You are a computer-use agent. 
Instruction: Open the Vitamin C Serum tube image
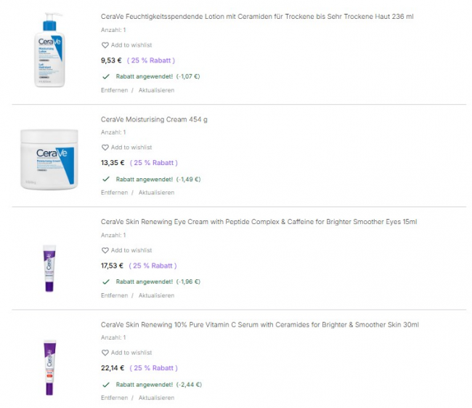(49, 367)
